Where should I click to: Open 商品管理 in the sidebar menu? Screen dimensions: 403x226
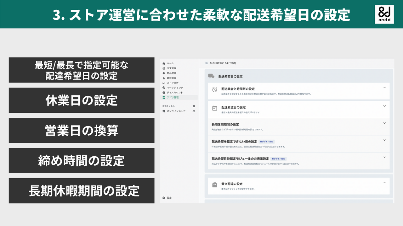tap(172, 73)
